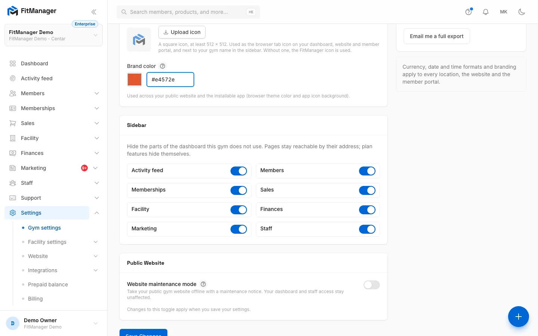
Task: Switch to dark mode with moon icon
Action: 522,12
